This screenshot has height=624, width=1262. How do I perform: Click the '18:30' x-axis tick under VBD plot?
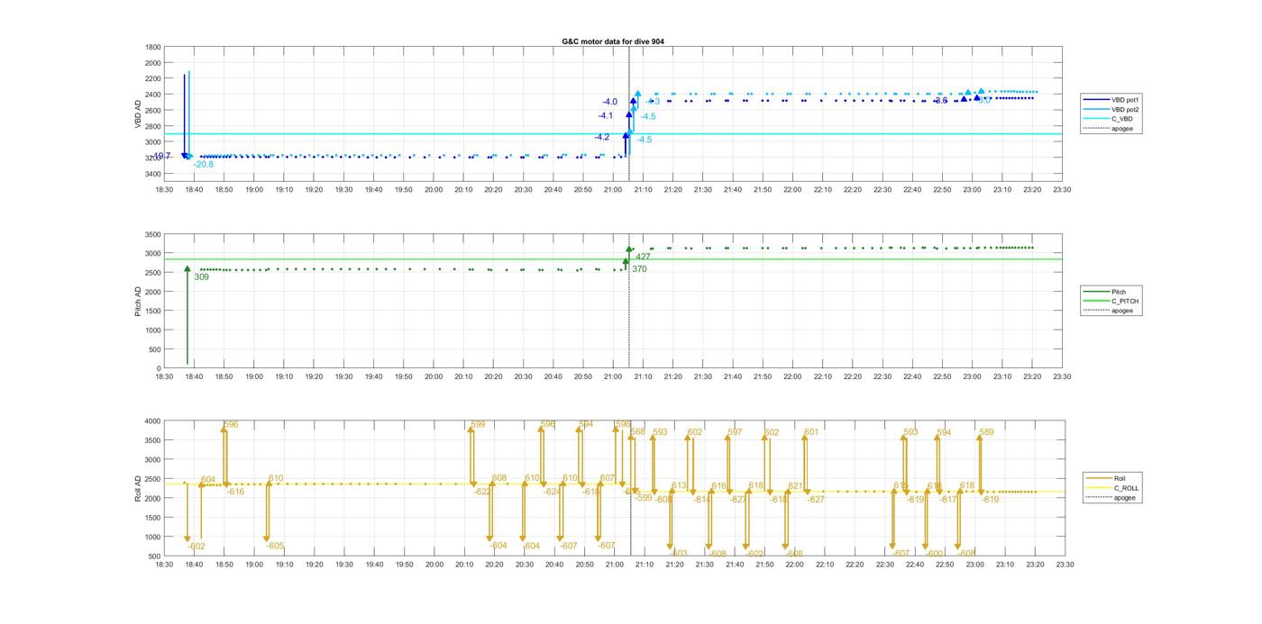pos(164,190)
